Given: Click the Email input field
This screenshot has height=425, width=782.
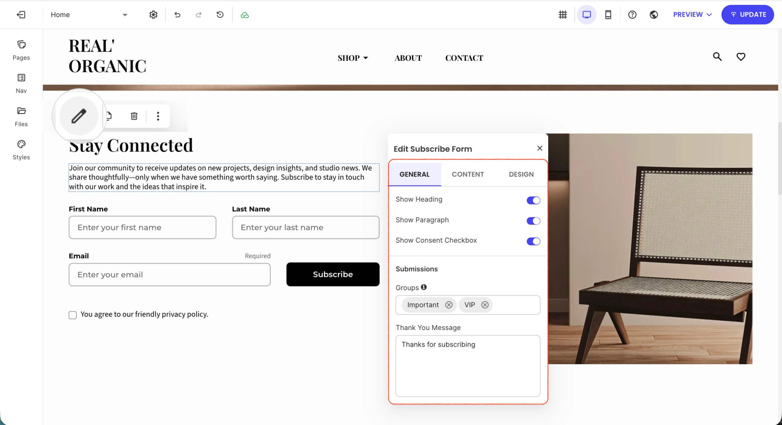Looking at the screenshot, I should pyautogui.click(x=170, y=274).
